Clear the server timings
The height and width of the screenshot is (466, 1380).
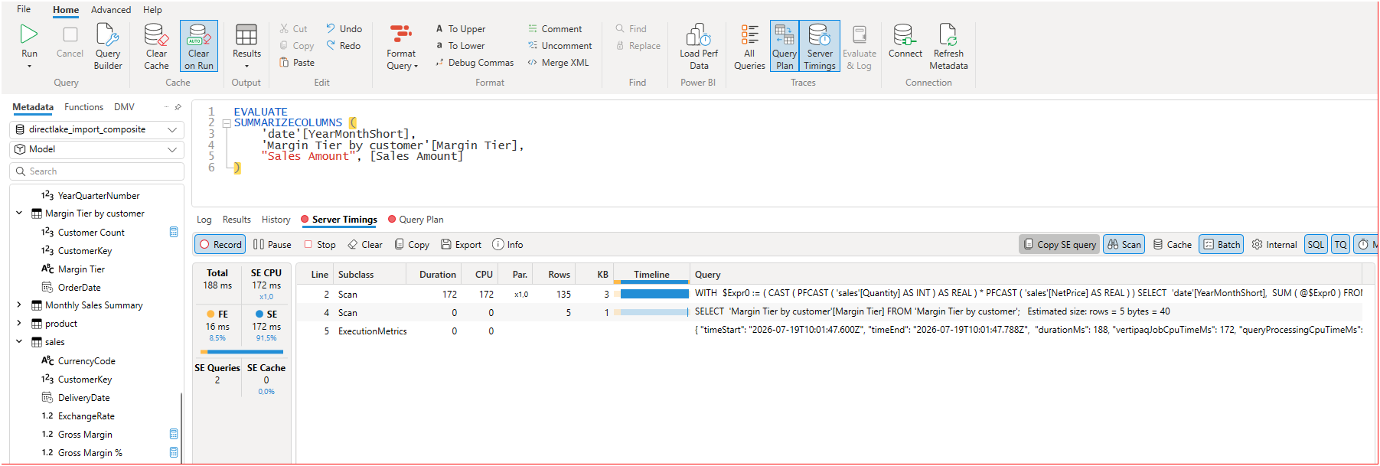pyautogui.click(x=365, y=245)
